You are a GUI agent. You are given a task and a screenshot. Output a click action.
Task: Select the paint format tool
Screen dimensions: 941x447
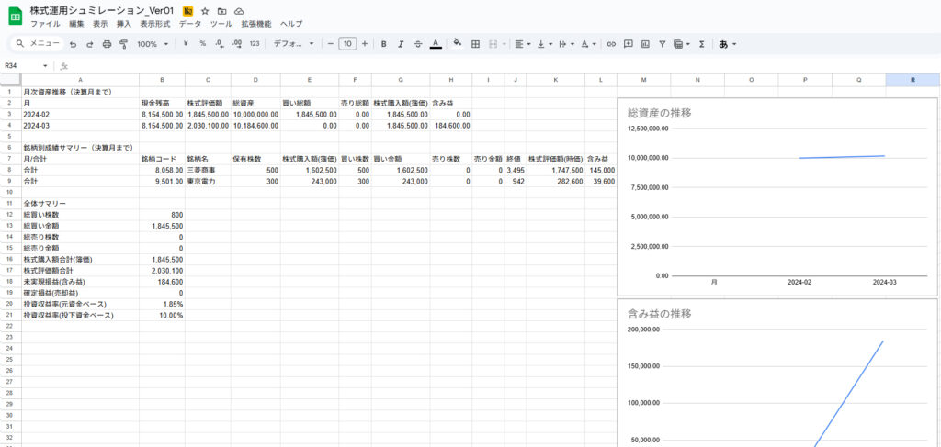click(x=123, y=43)
